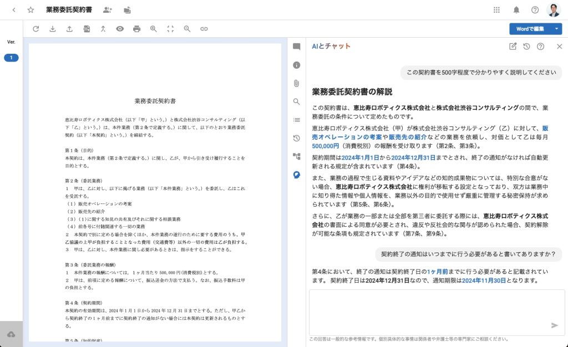568x347 pixels.
Task: Toggle the eye preview icon
Action: tap(120, 29)
